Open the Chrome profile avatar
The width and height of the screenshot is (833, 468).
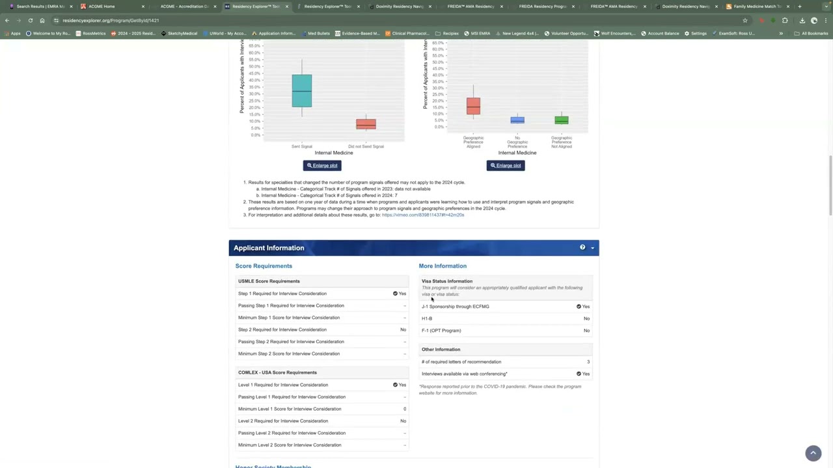pyautogui.click(x=813, y=20)
